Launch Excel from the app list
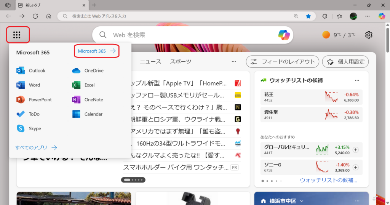Image resolution: width=390 pixels, height=205 pixels. coord(83,85)
